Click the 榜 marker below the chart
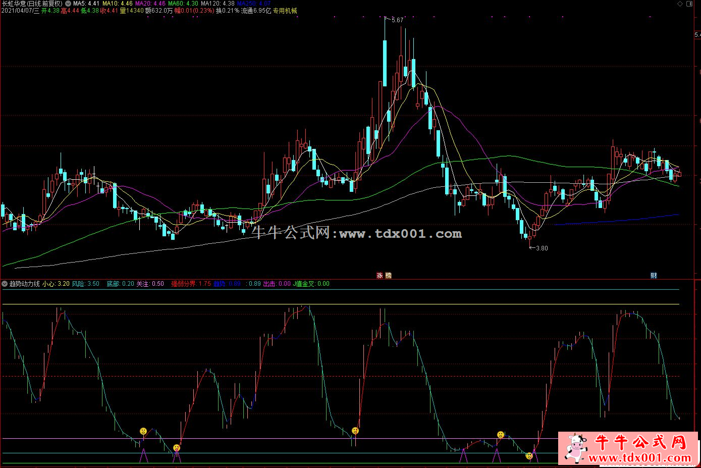The width and height of the screenshot is (701, 468). point(388,276)
